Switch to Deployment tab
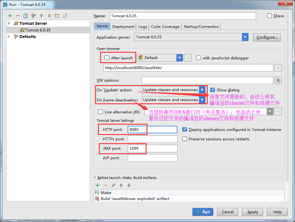295x222 pixels. point(123,27)
